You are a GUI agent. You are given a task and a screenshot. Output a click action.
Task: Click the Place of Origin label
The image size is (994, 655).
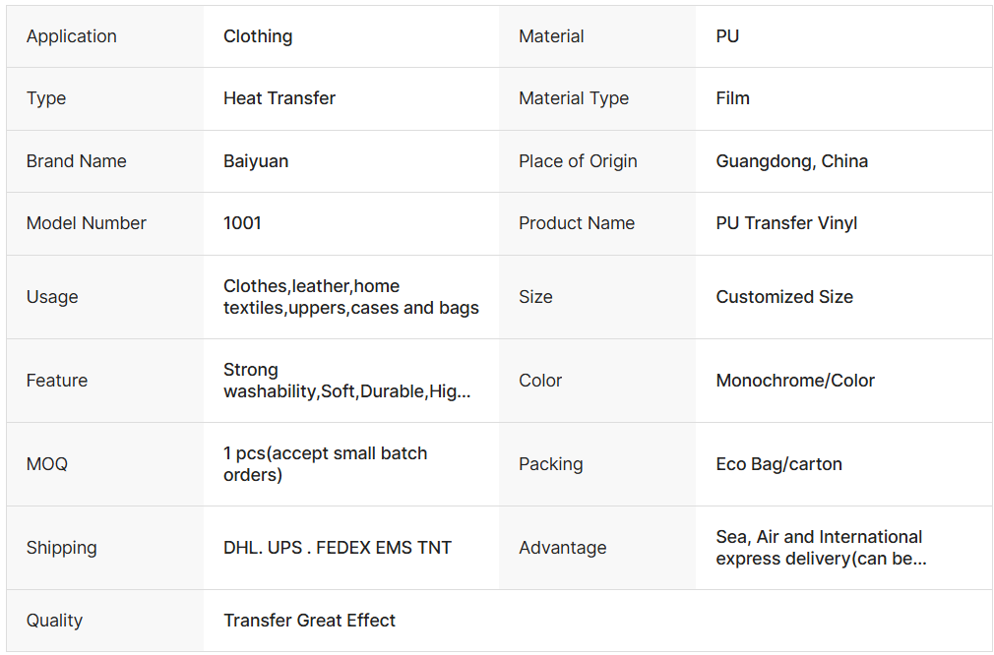[x=578, y=161]
